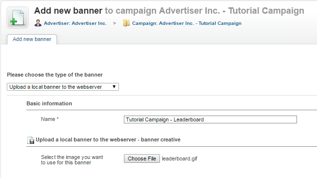Click the Add new banner page title

point(68,11)
